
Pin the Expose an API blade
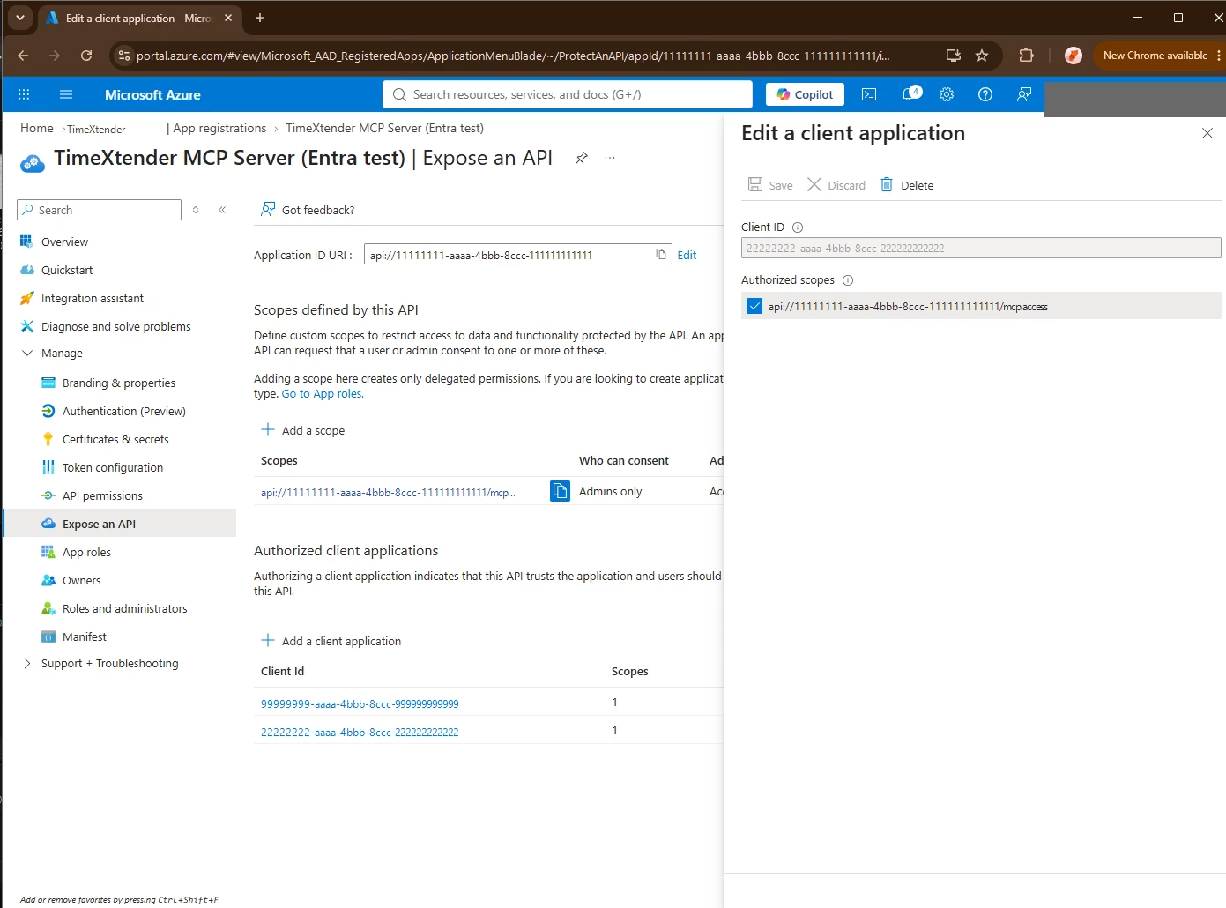click(x=582, y=158)
